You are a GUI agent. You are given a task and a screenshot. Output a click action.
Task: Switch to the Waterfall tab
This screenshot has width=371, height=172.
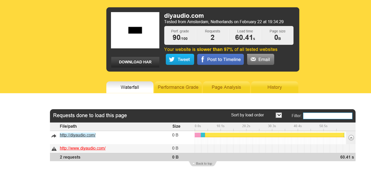(130, 87)
